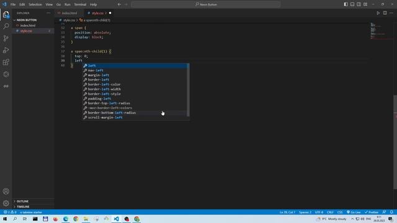Open the Go menu
The height and width of the screenshot is (223, 397).
point(58,4)
